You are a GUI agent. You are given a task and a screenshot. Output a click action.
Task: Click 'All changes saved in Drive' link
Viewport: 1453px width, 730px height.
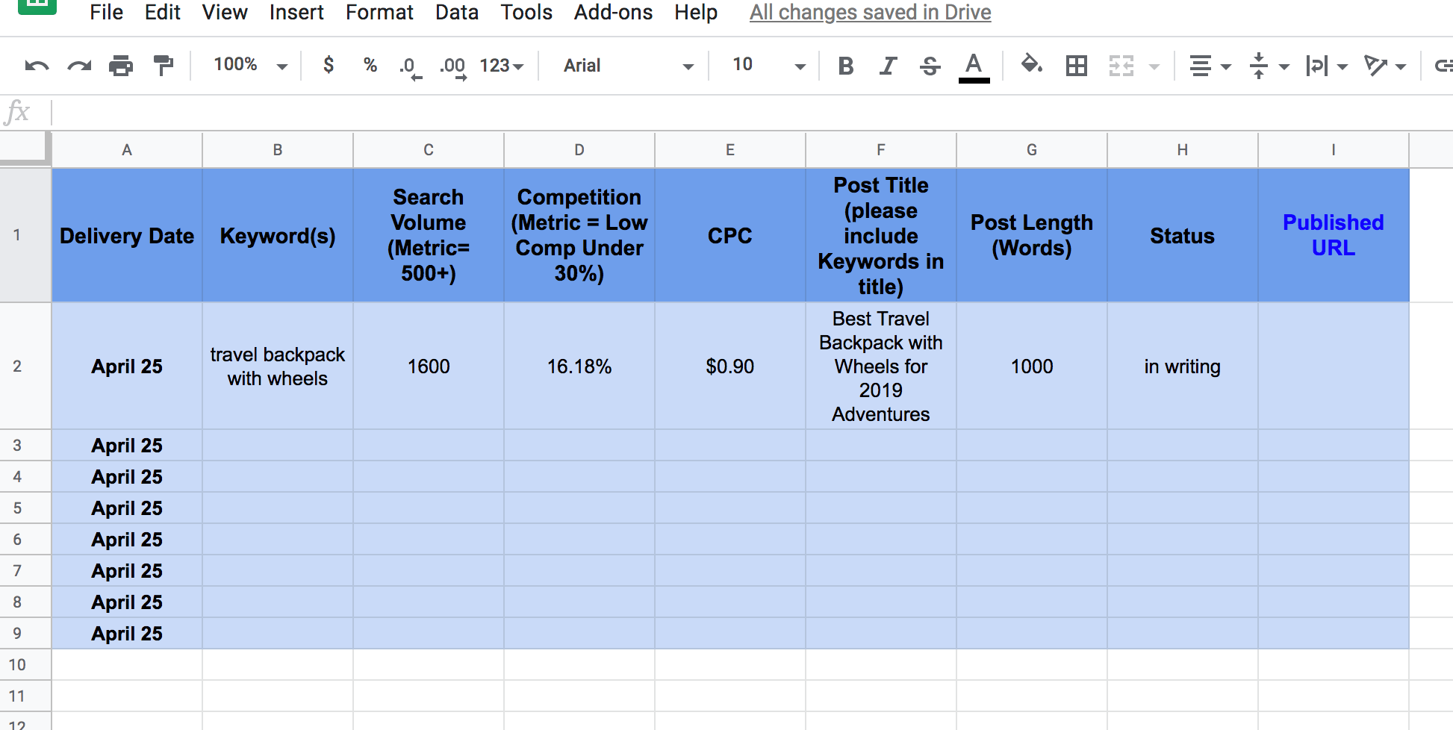click(871, 13)
